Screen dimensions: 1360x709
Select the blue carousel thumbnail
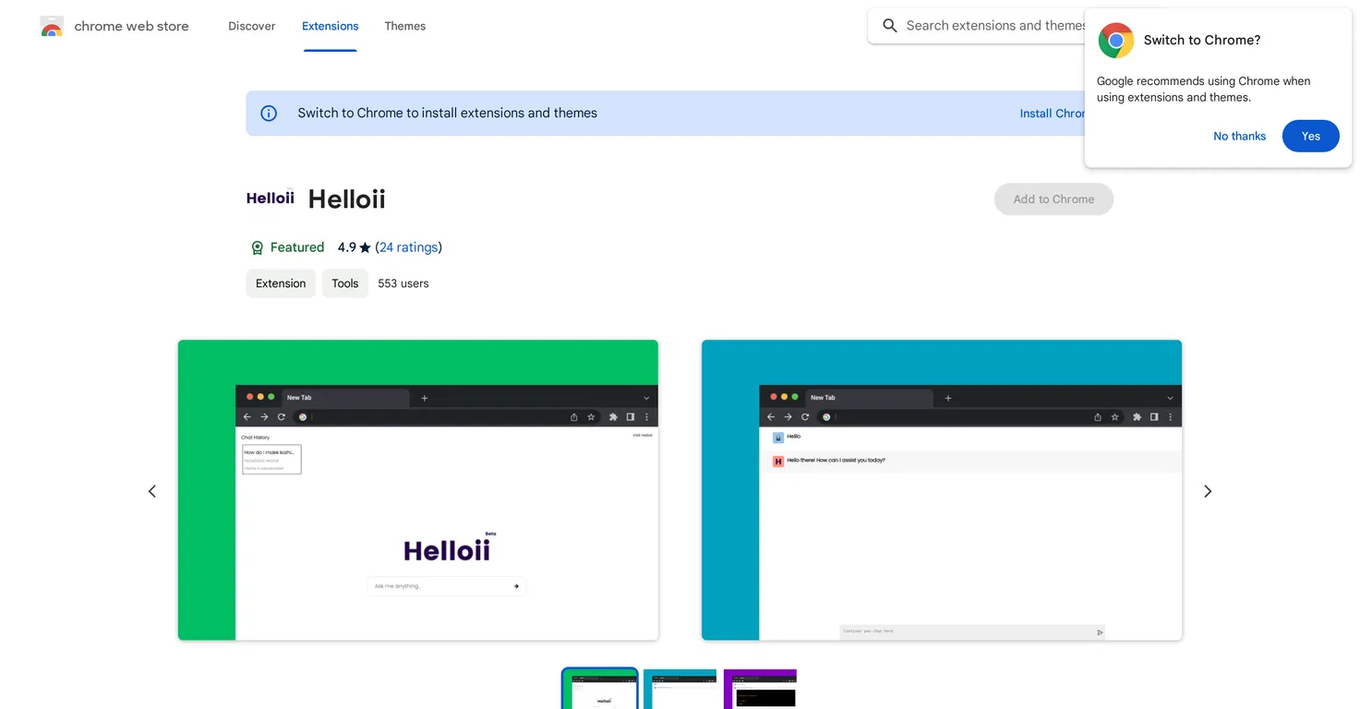[x=680, y=689]
